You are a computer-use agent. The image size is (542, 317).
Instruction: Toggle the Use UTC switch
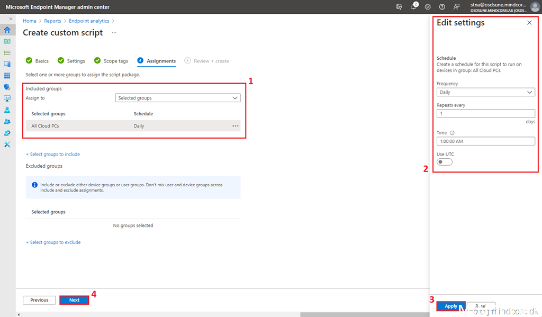pos(445,162)
